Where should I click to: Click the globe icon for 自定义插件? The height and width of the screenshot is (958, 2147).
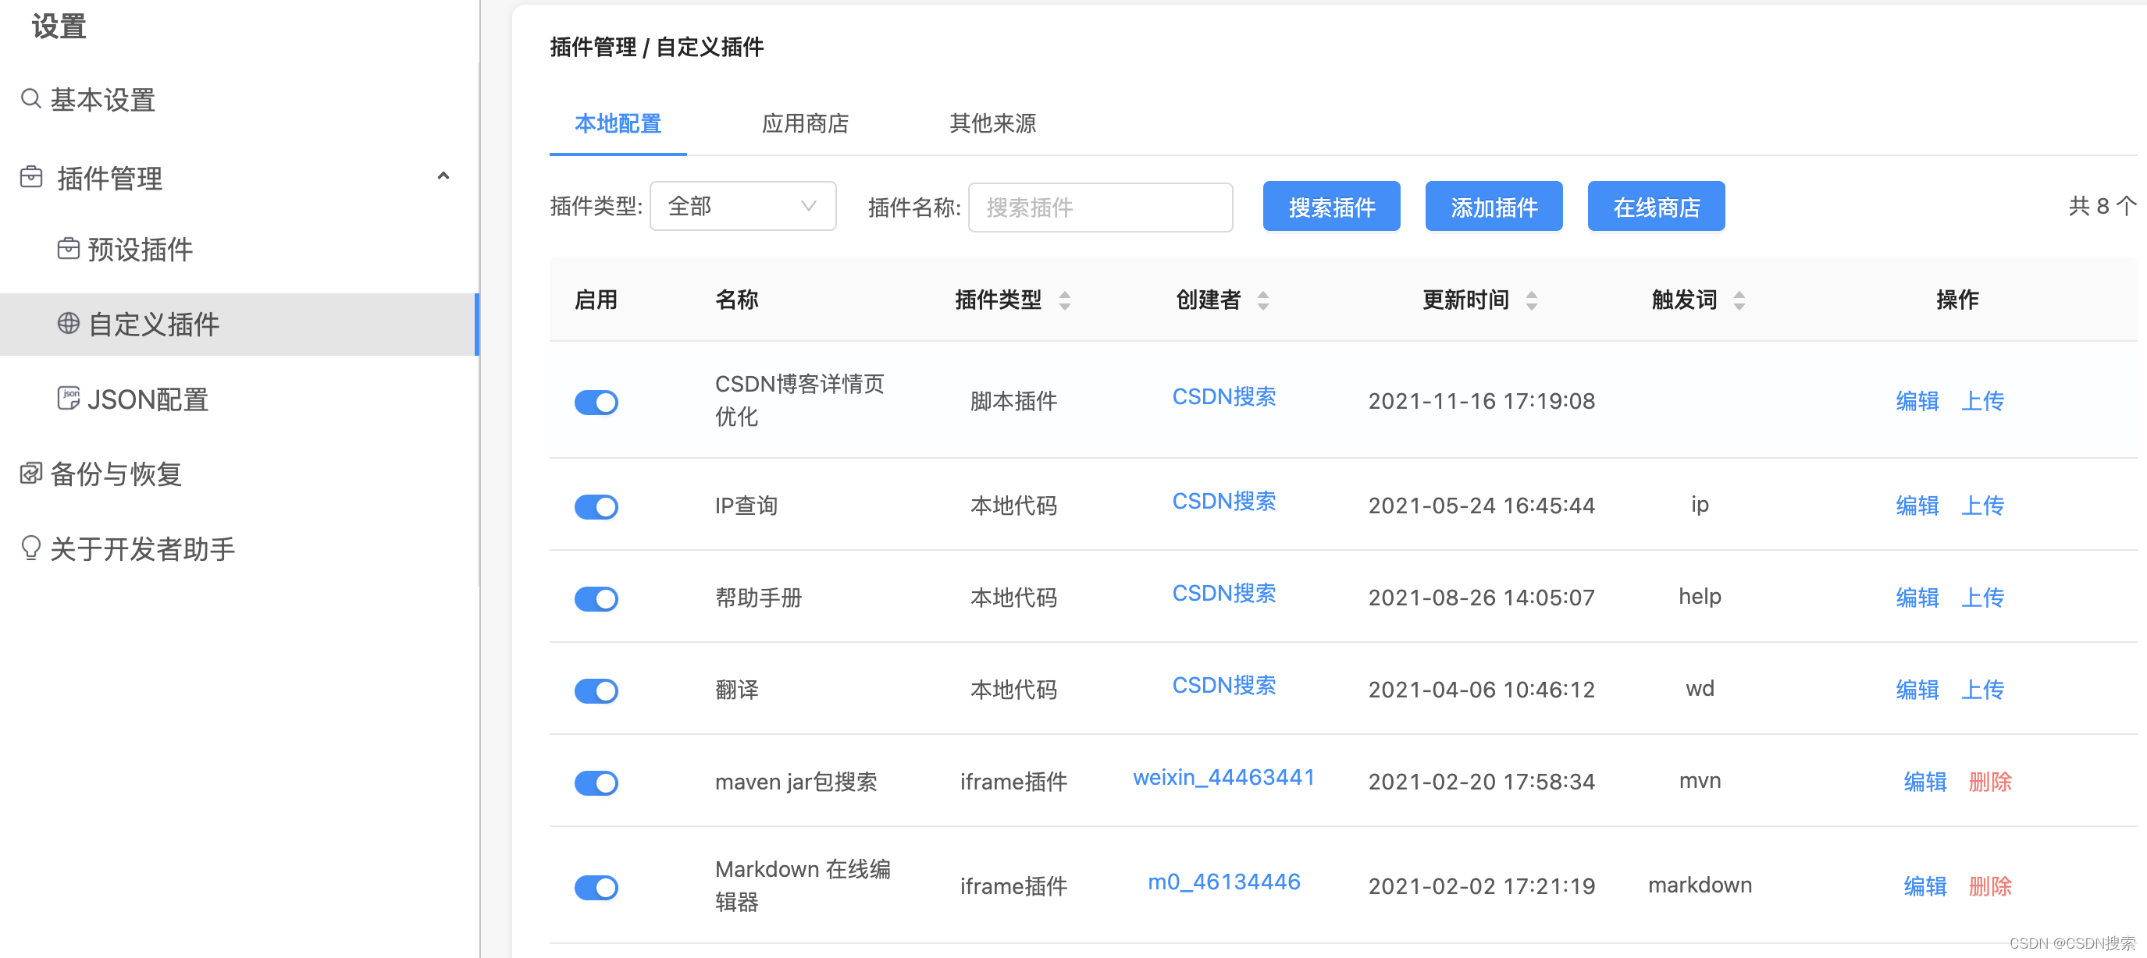click(x=69, y=323)
